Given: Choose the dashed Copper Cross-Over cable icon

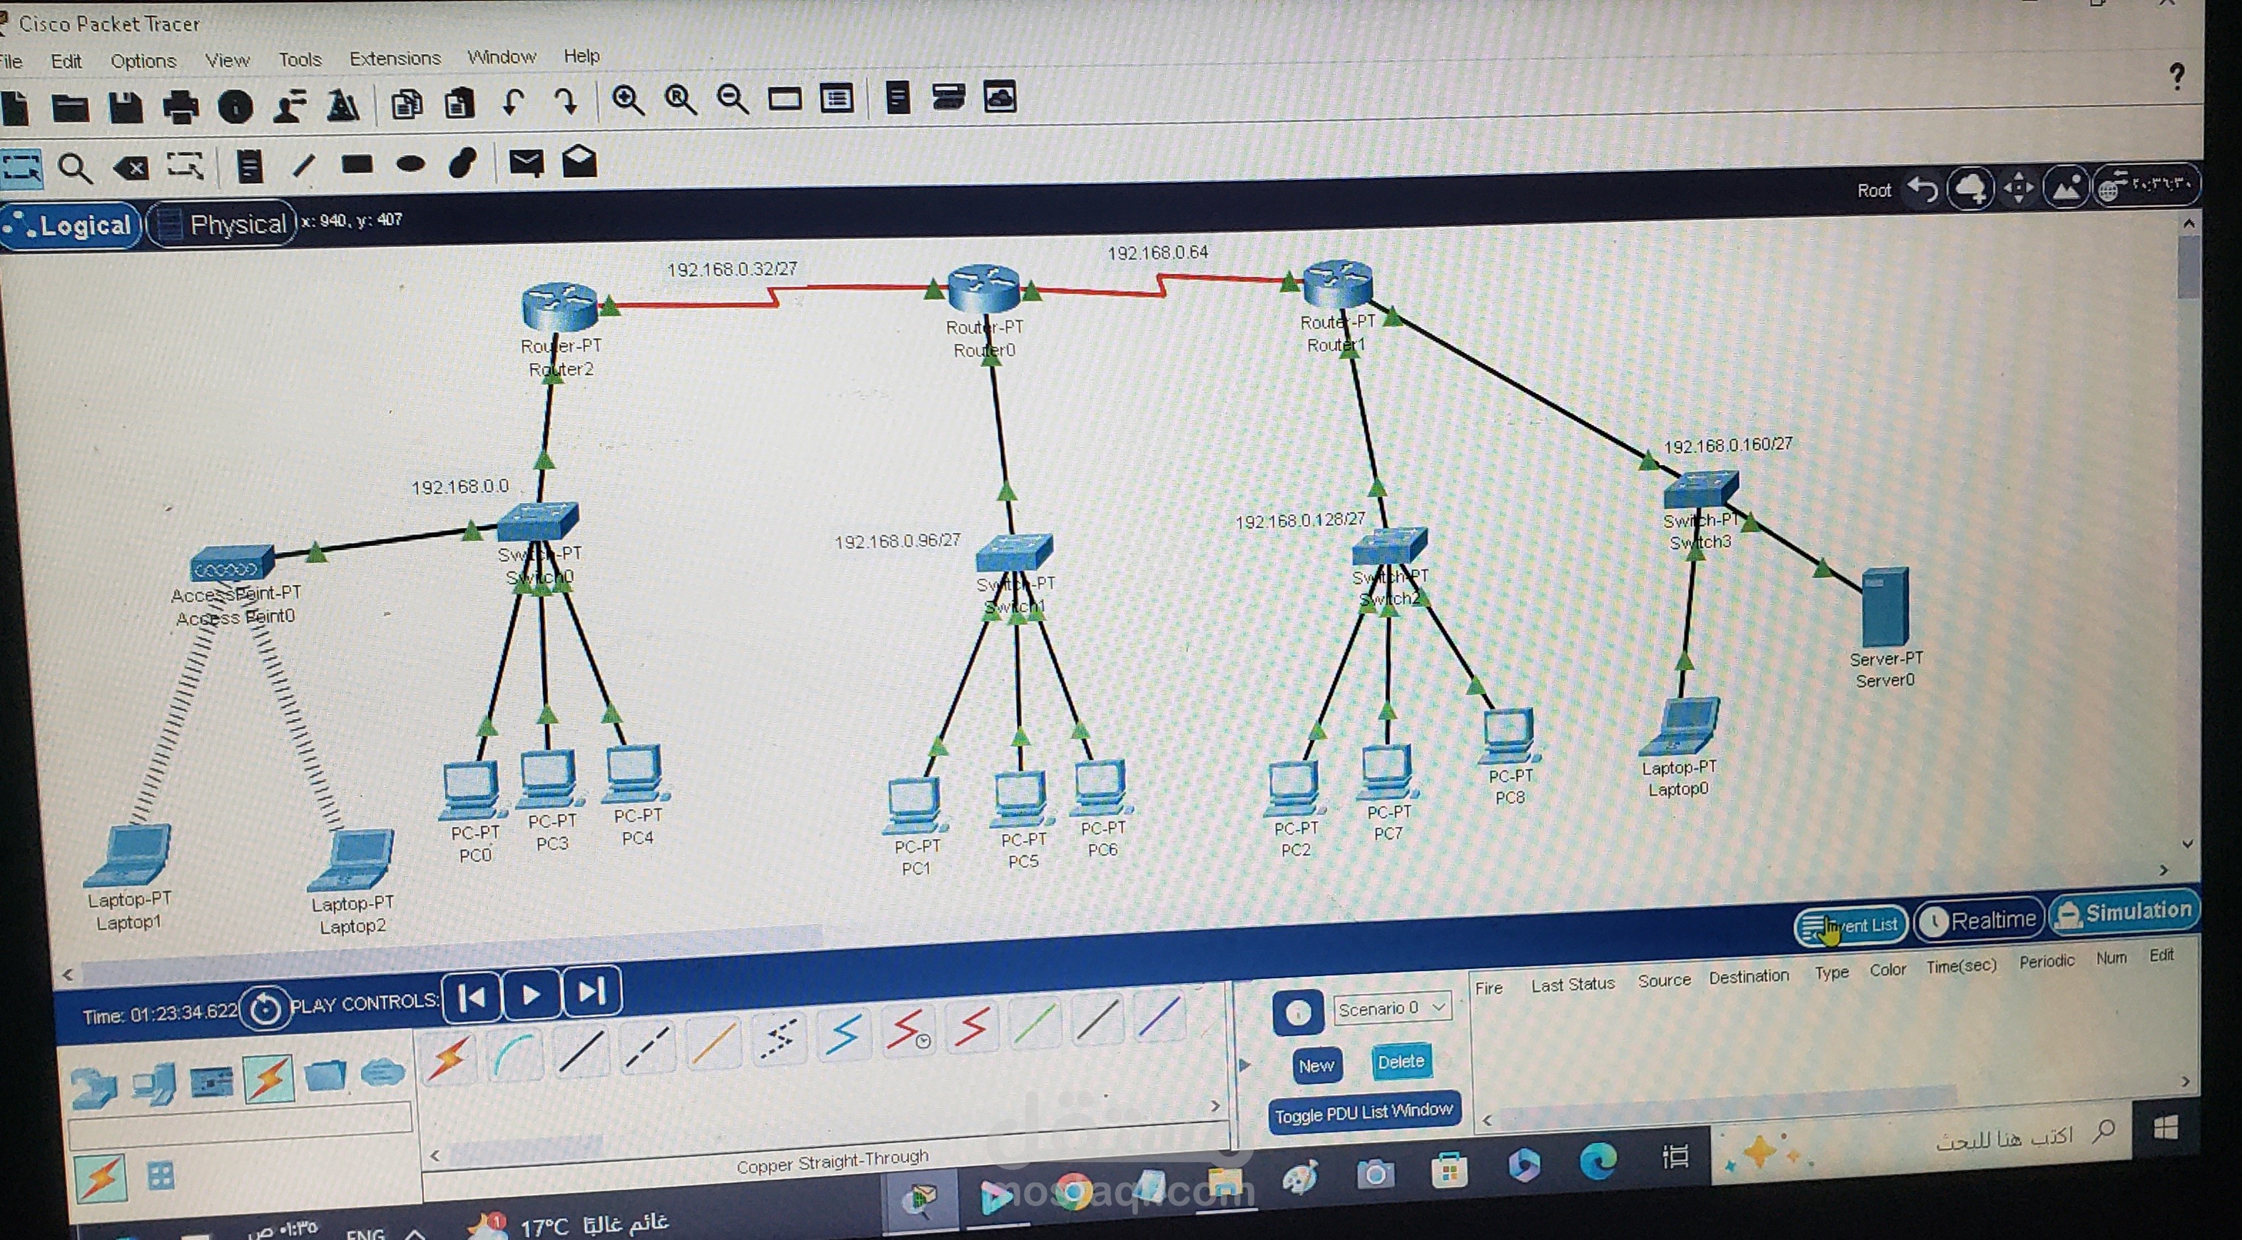Looking at the screenshot, I should (647, 1046).
